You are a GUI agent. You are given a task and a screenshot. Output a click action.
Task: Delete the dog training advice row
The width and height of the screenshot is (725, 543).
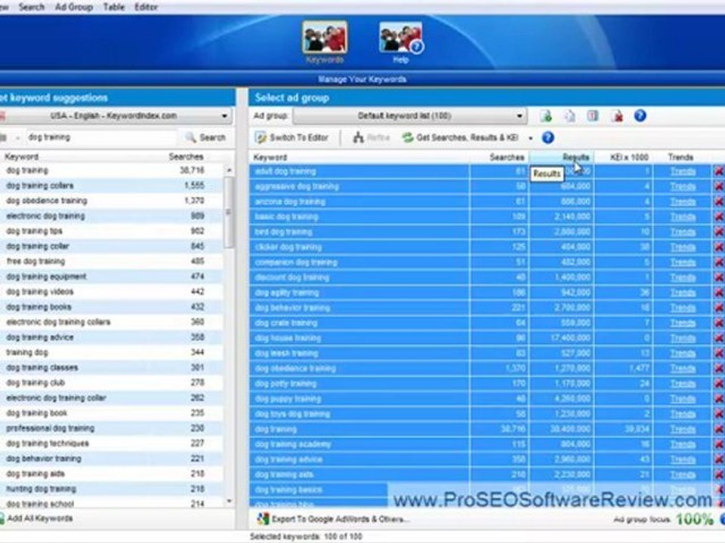click(719, 460)
